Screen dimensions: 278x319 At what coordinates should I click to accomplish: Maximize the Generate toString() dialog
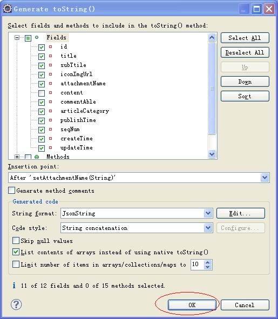click(x=256, y=9)
